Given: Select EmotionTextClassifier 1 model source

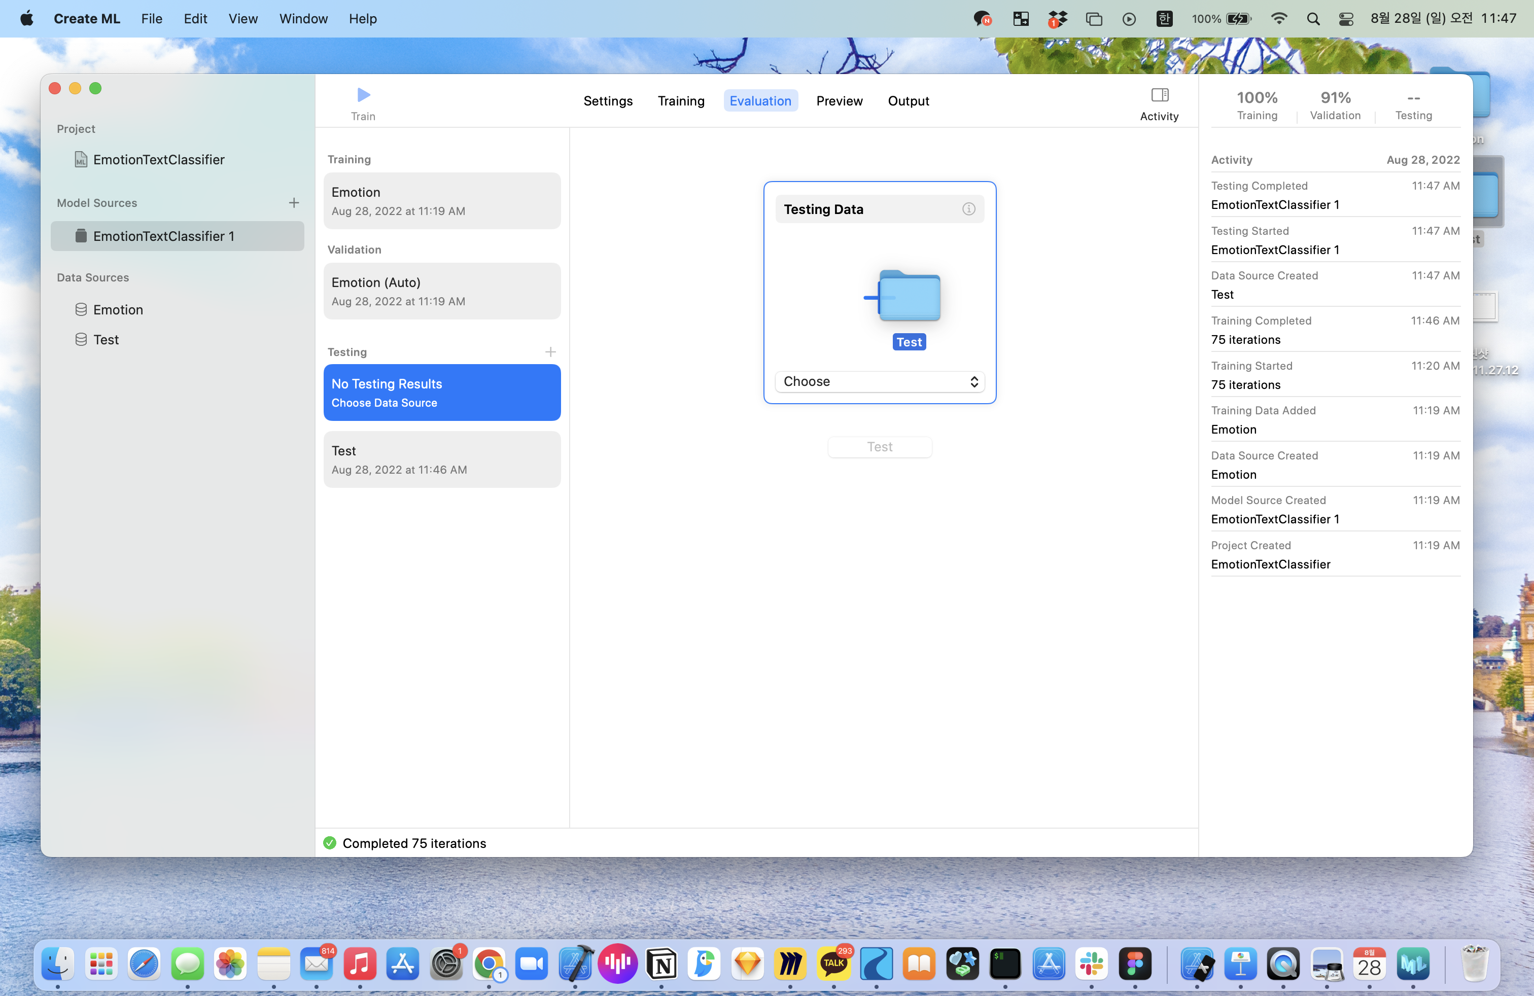Looking at the screenshot, I should click(177, 236).
